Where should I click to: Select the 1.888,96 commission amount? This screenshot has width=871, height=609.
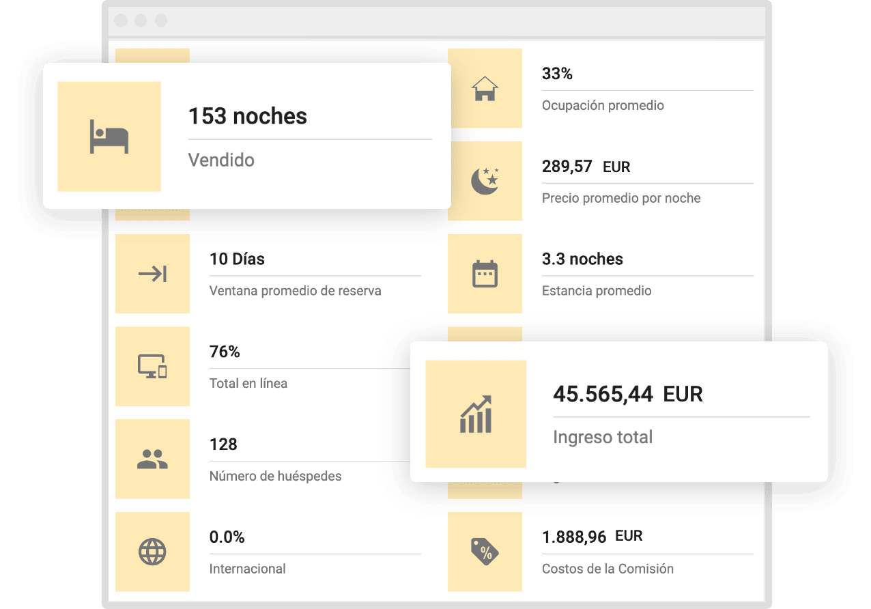pyautogui.click(x=573, y=537)
